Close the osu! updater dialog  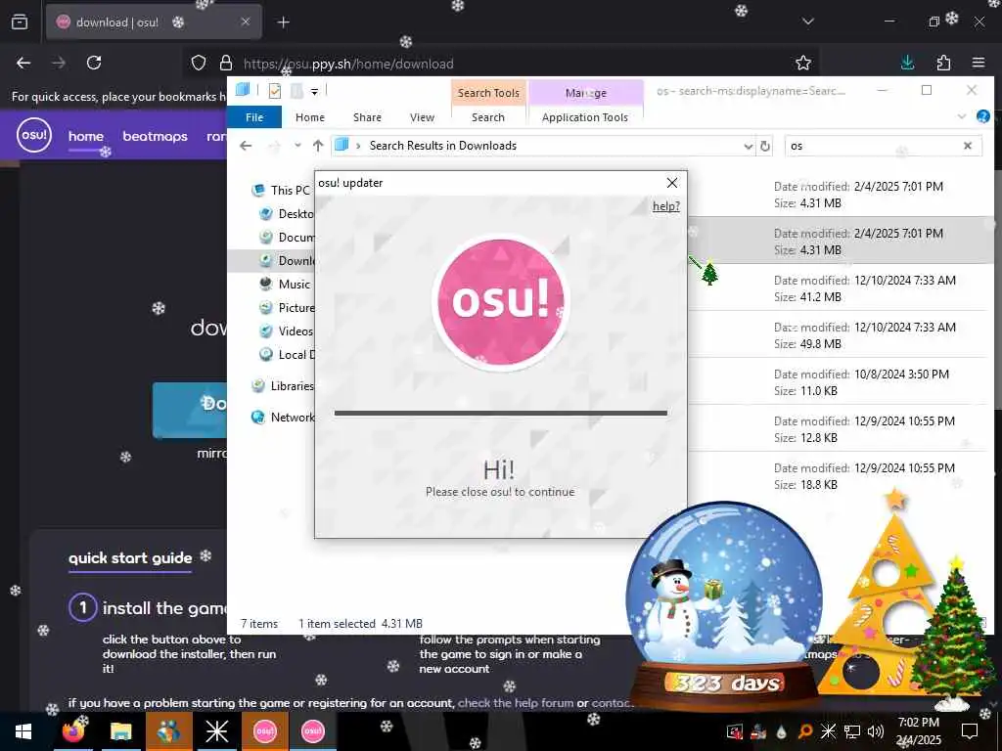tap(672, 183)
